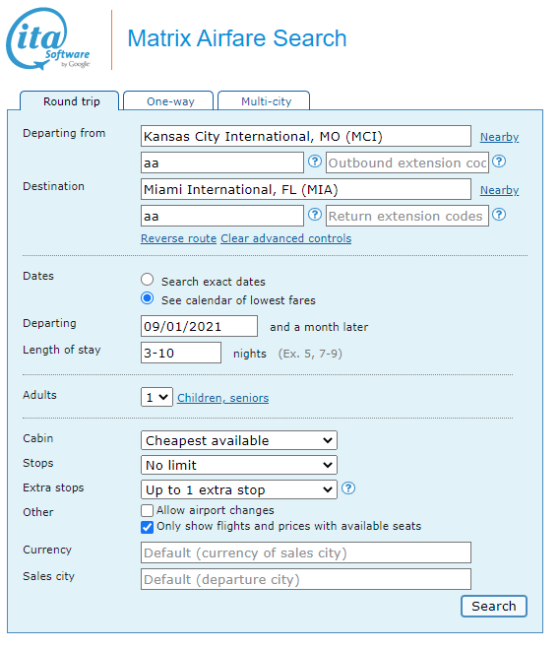Image resolution: width=560 pixels, height=649 pixels.
Task: Click the Departing date input field
Action: 199,326
